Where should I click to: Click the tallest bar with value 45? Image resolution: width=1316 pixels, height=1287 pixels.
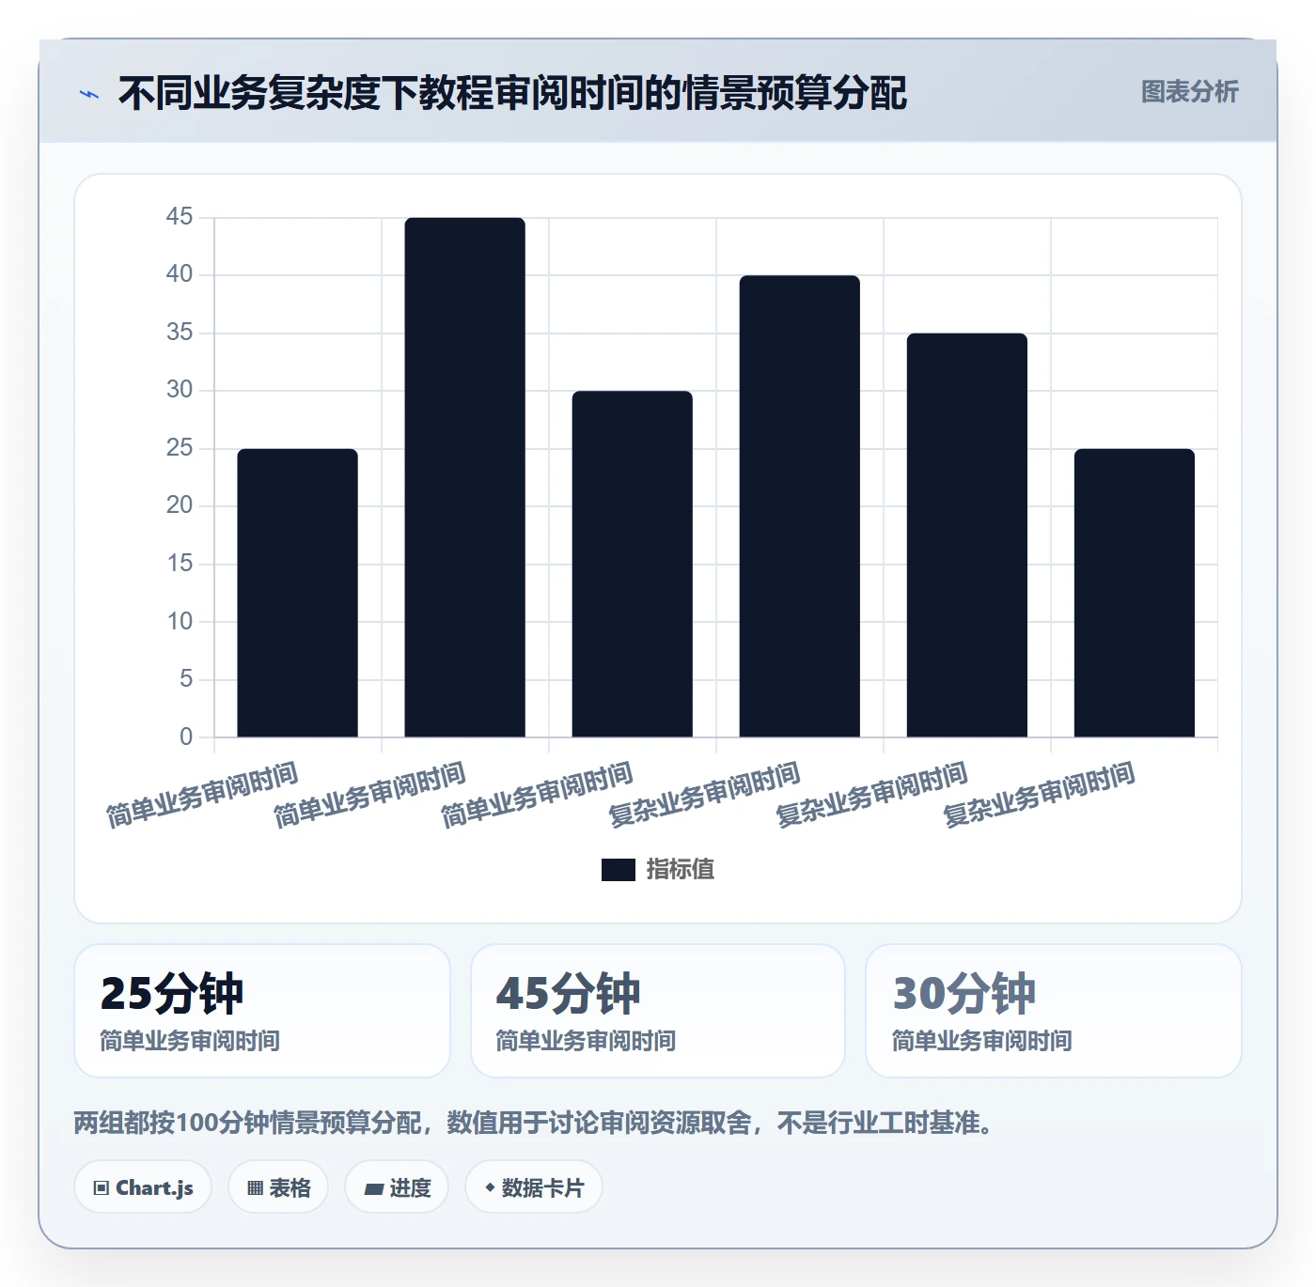pos(465,477)
